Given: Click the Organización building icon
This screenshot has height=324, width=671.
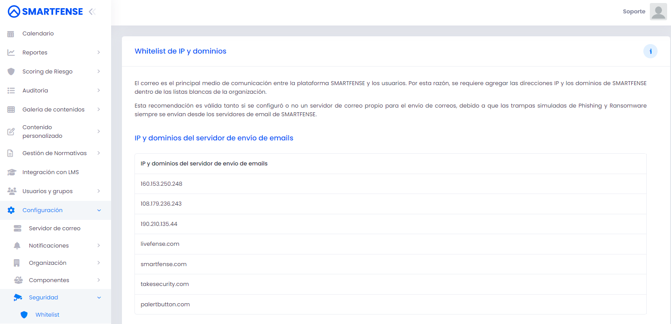Looking at the screenshot, I should tap(17, 263).
